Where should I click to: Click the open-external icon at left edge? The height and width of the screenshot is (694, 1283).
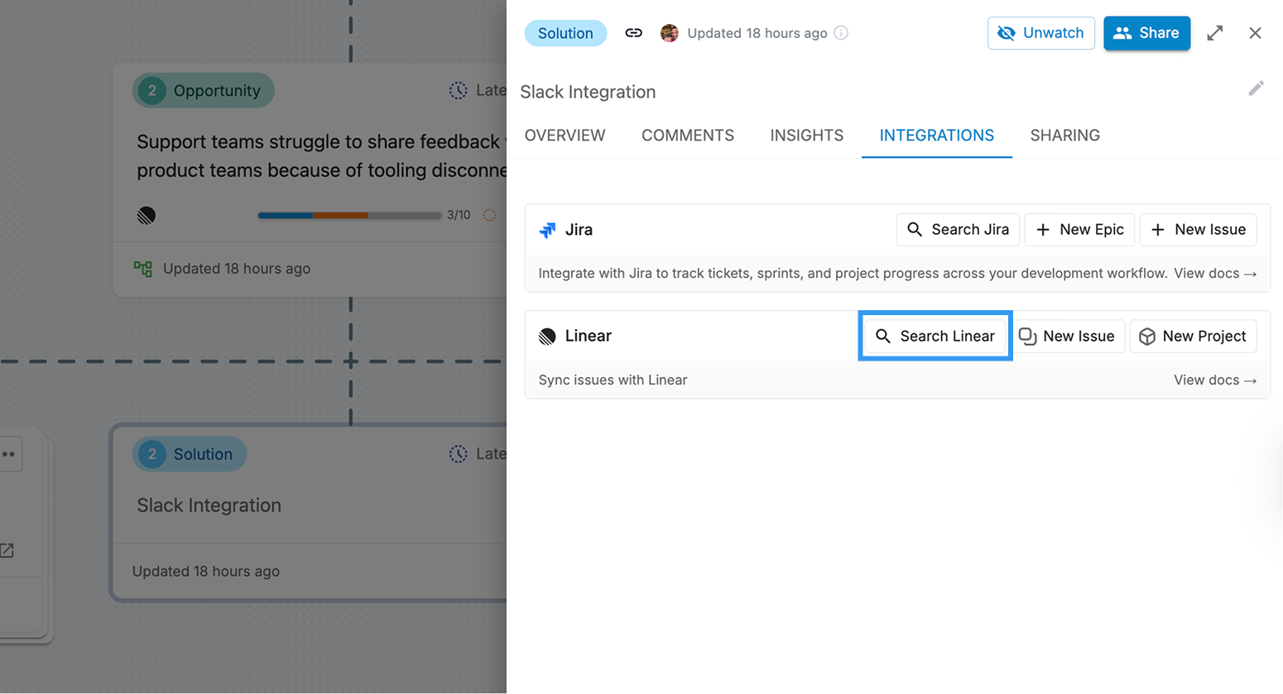[x=7, y=550]
